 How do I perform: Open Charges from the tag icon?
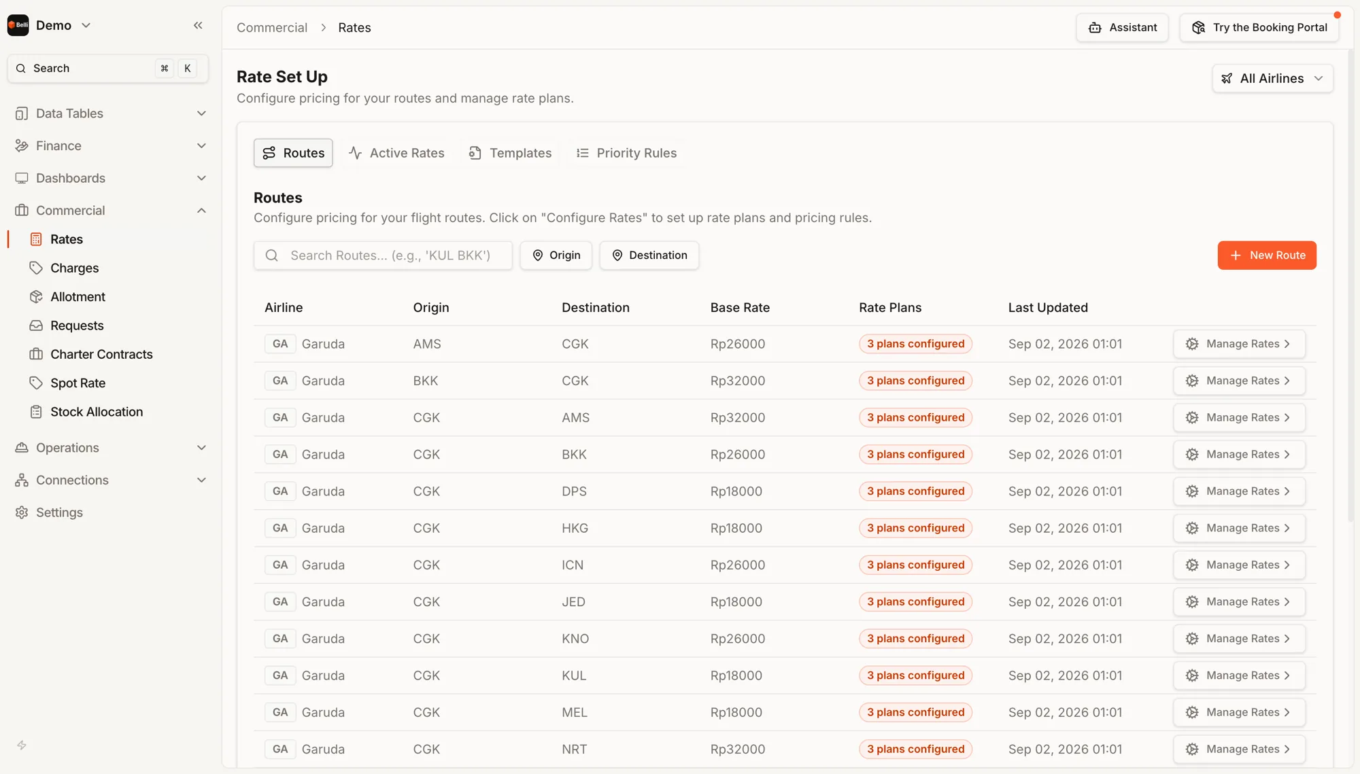[x=36, y=268]
